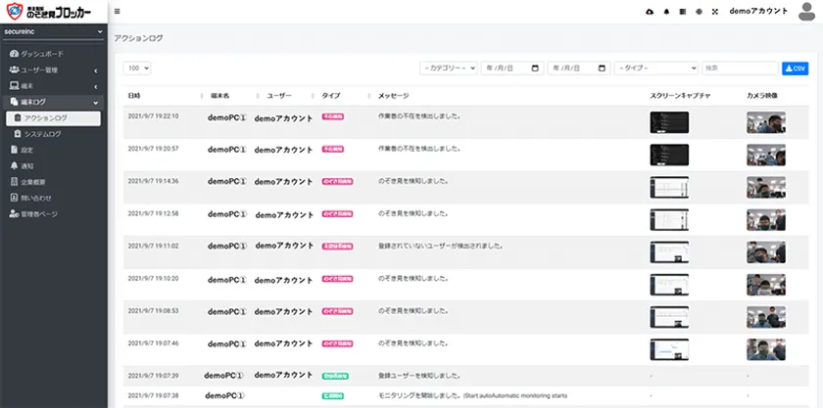Go to ダッシュボード in the sidebar
Image resolution: width=823 pixels, height=408 pixels.
(x=45, y=53)
